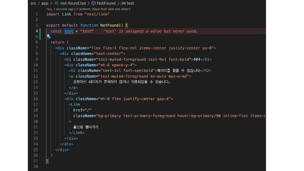Click the 'src' breadcrumb segment
304x171 pixels.
33,3
